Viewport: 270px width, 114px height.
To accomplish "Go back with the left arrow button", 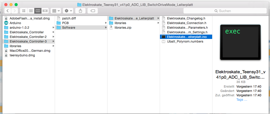I will click(8, 11).
